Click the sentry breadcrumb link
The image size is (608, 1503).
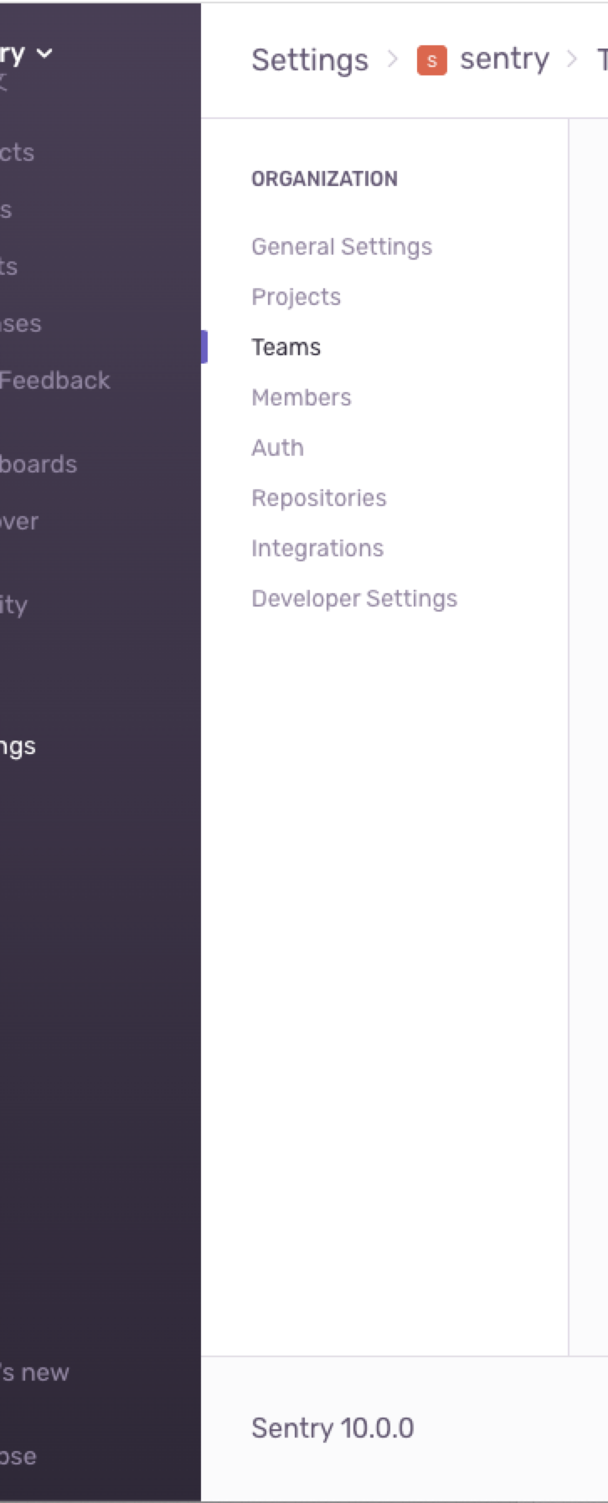(502, 59)
